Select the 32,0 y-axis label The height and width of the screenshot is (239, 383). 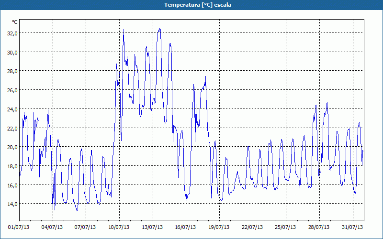tap(12, 33)
